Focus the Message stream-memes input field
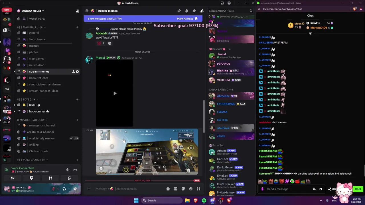365x205 pixels. pyautogui.click(x=129, y=189)
